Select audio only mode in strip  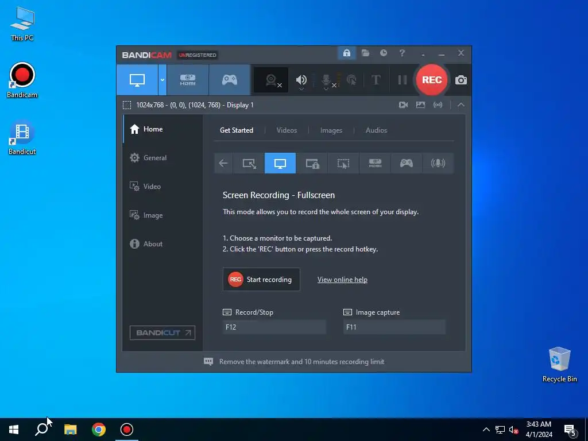click(x=438, y=163)
